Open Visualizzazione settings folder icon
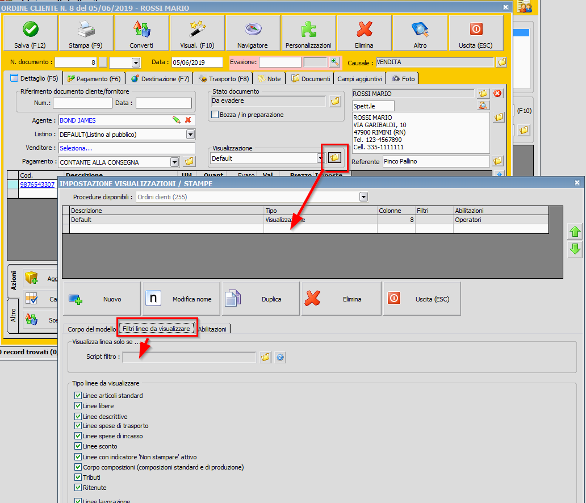Viewport: 586px width, 503px height. (335, 158)
